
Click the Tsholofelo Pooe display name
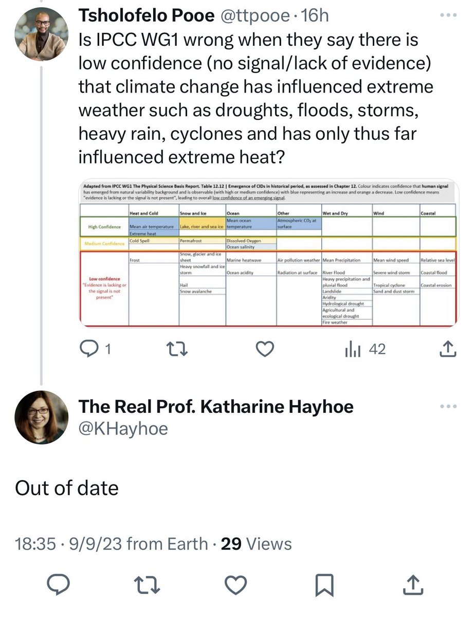pos(146,16)
